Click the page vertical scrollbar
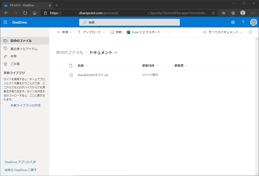The image size is (259, 176). pyautogui.click(x=257, y=106)
